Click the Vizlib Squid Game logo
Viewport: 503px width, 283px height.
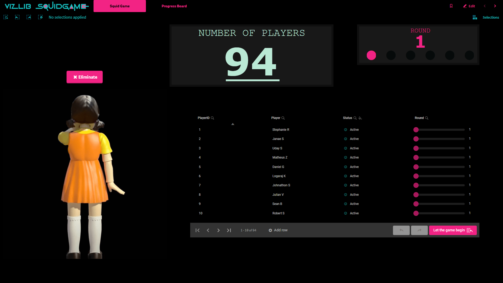point(47,6)
